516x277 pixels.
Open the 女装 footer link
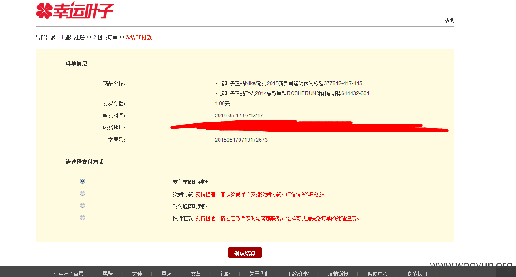click(196, 274)
